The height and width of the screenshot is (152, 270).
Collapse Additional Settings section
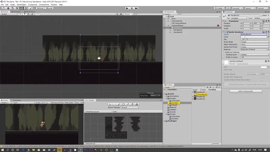[224, 52]
